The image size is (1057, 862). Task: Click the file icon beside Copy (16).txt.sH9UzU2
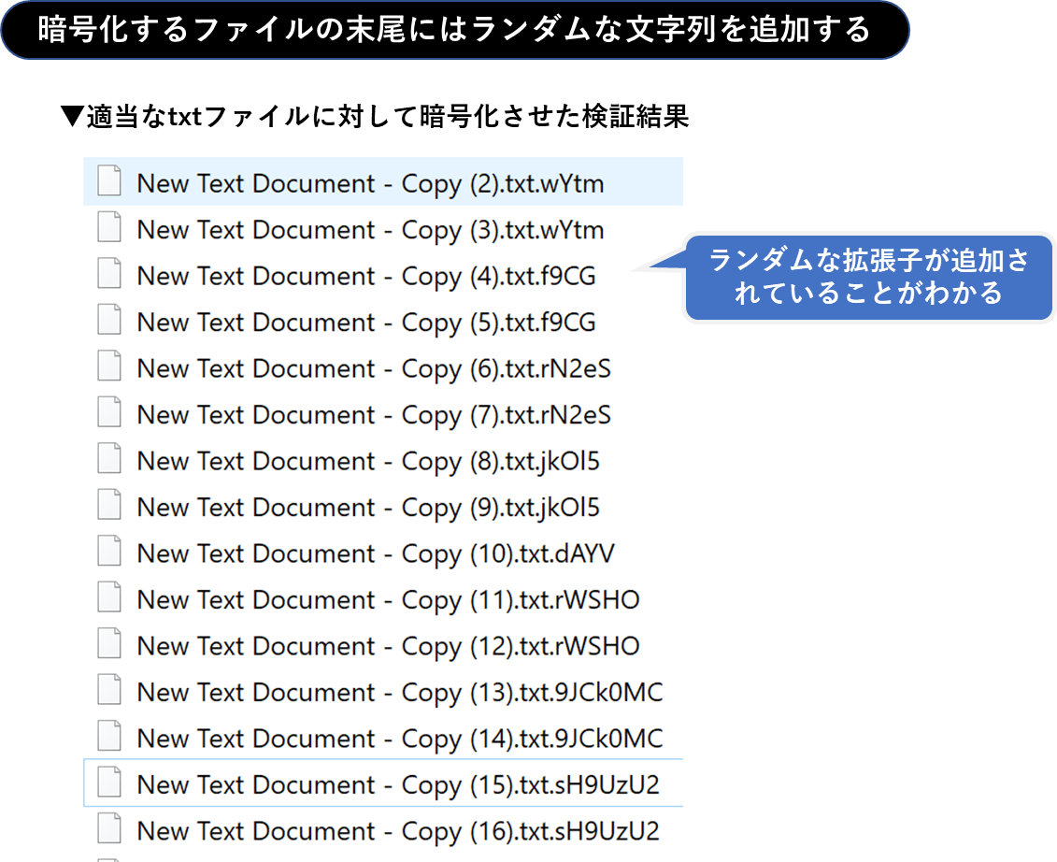pyautogui.click(x=109, y=829)
